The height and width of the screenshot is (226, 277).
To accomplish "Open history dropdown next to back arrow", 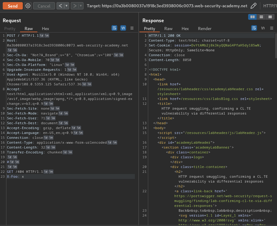I will point(67,6).
